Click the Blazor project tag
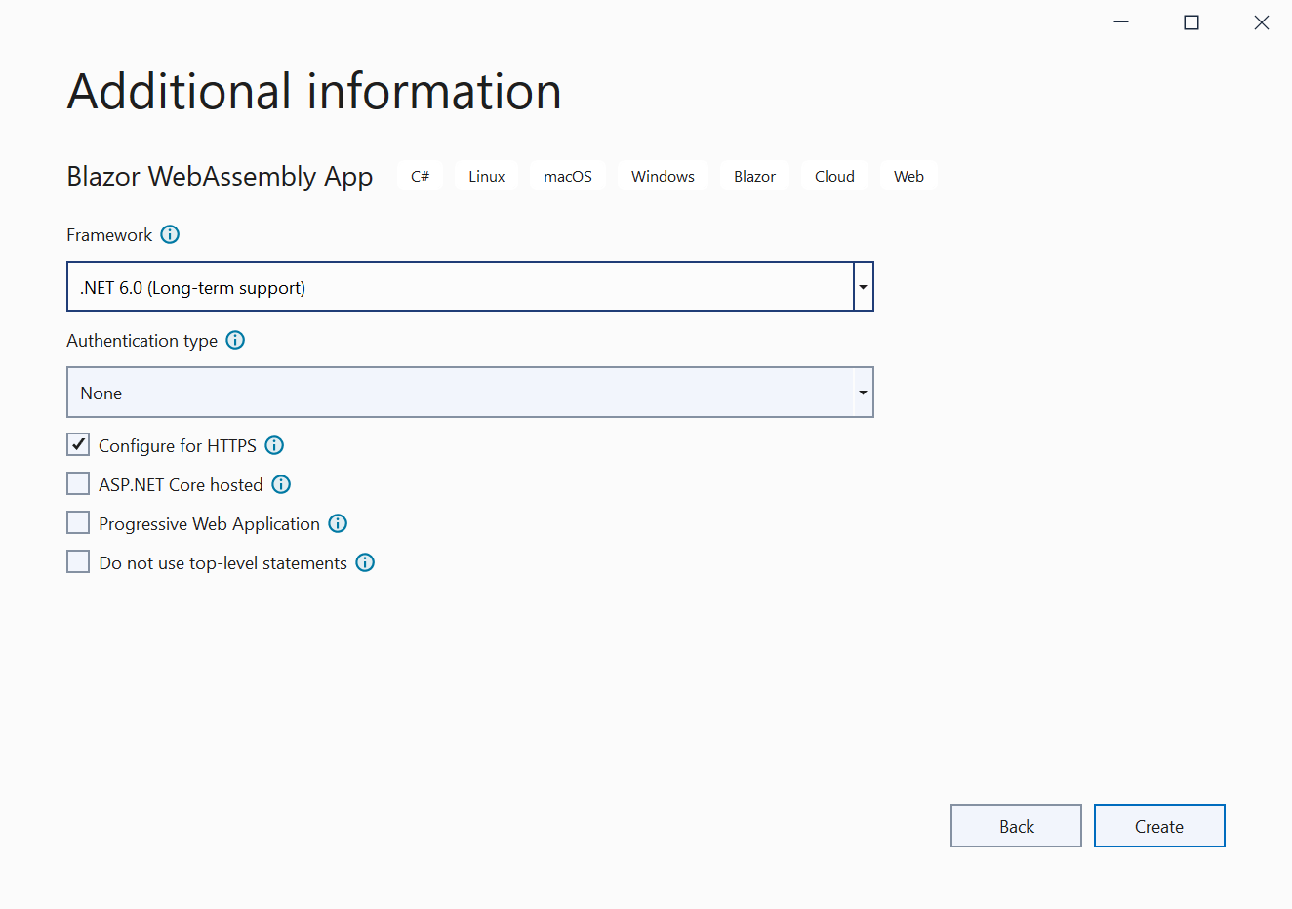The image size is (1292, 909). pyautogui.click(x=754, y=176)
